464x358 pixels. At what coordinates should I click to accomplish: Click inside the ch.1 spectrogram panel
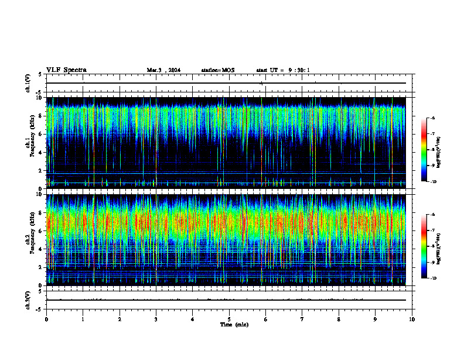[x=226, y=143]
